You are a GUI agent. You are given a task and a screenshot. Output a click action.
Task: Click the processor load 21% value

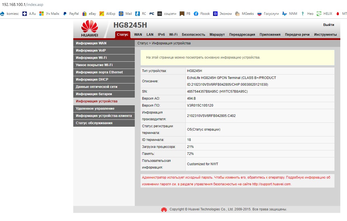coord(190,147)
